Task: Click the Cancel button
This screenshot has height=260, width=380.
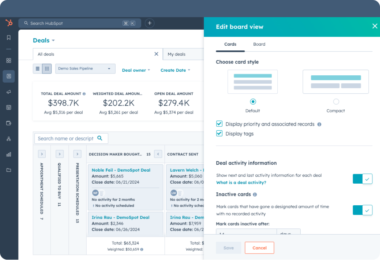Action: coord(259,248)
